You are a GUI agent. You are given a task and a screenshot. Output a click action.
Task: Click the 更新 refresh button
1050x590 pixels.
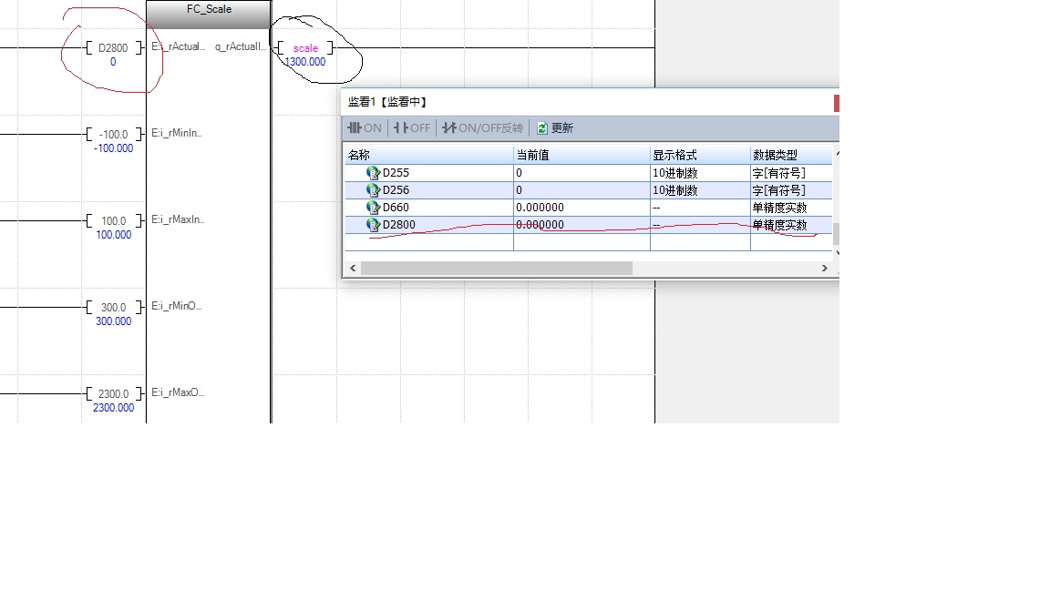[555, 128]
